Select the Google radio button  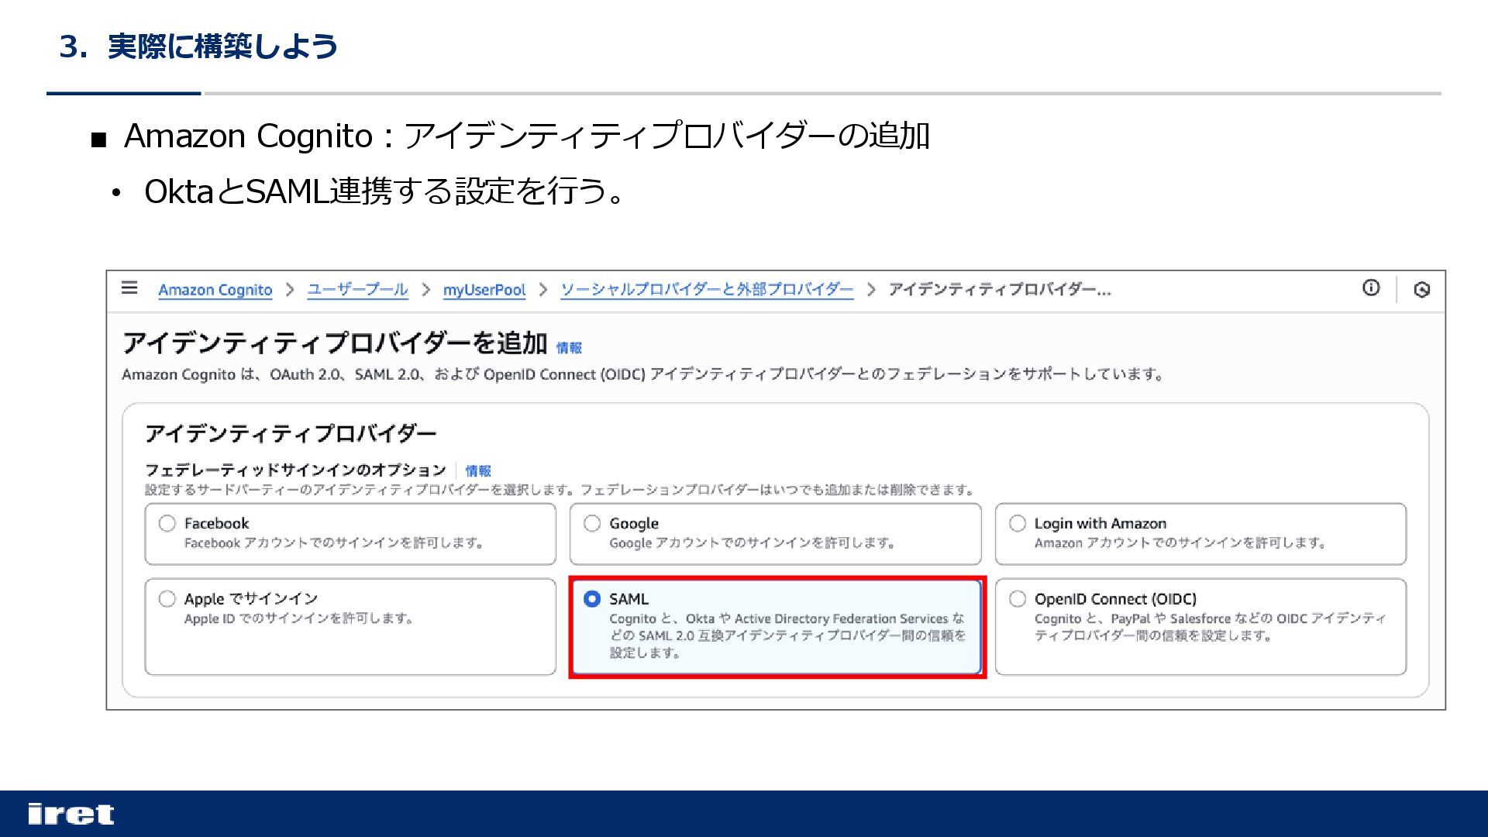(x=592, y=524)
